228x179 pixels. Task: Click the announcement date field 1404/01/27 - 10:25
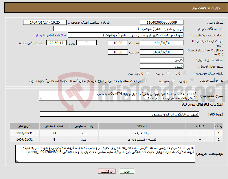pos(45,23)
